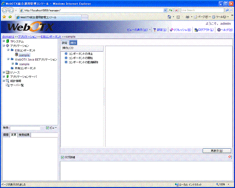Click the ログアウト(L) logout icon
Screen dimensions: 235x188
(x=196, y=30)
